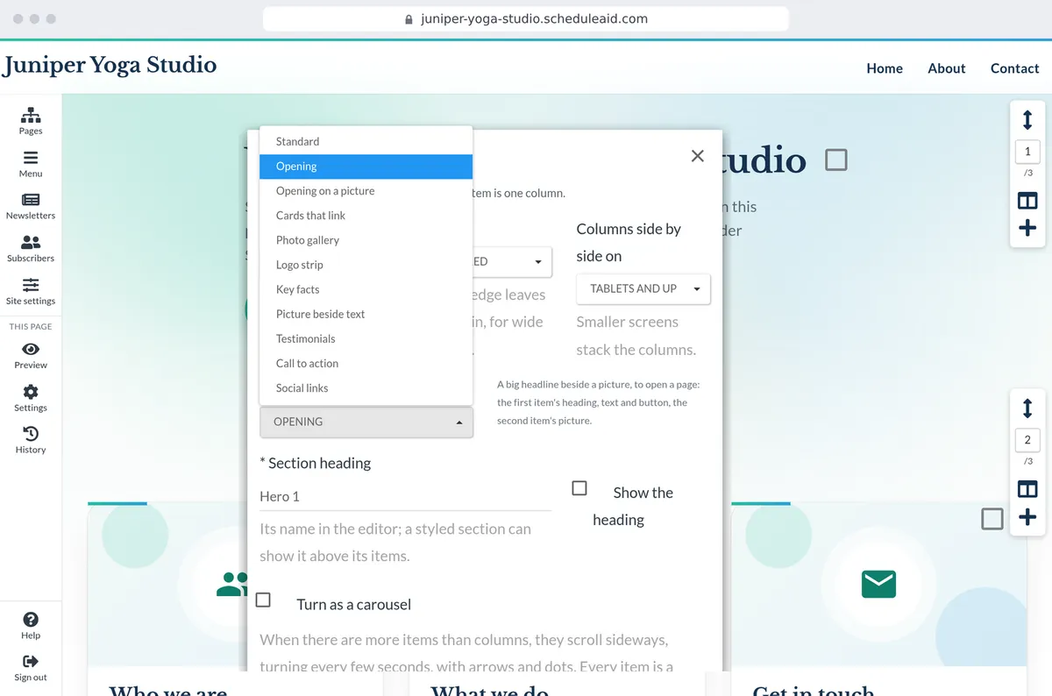Image resolution: width=1052 pixels, height=696 pixels.
Task: Select the Standard style option
Action: [366, 141]
